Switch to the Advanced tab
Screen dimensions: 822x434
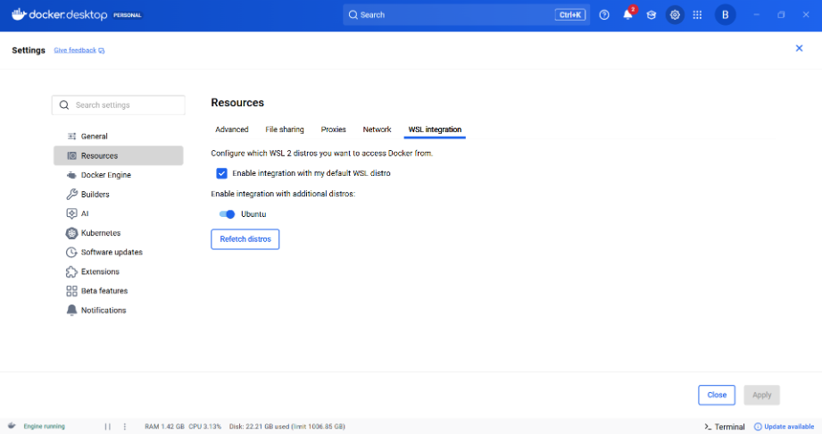coord(232,129)
